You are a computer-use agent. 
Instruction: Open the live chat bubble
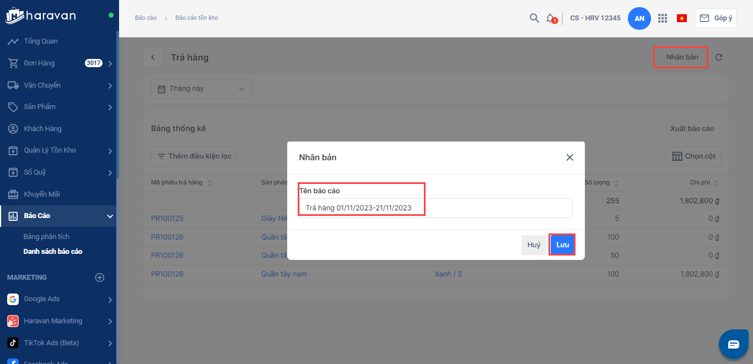tap(733, 345)
